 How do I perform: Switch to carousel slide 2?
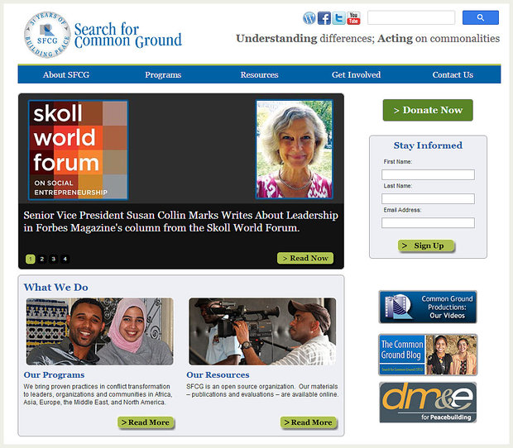[42, 259]
